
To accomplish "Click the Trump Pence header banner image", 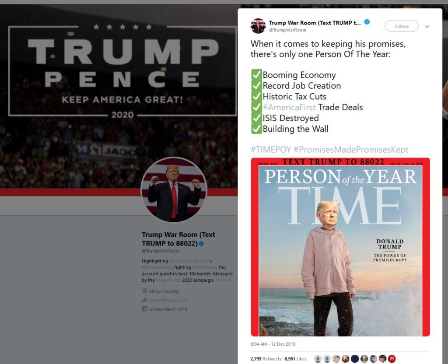I will [119, 97].
